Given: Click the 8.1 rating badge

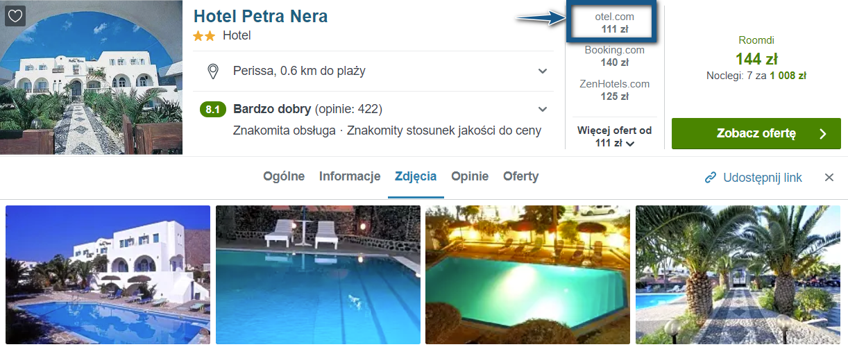Looking at the screenshot, I should [213, 110].
